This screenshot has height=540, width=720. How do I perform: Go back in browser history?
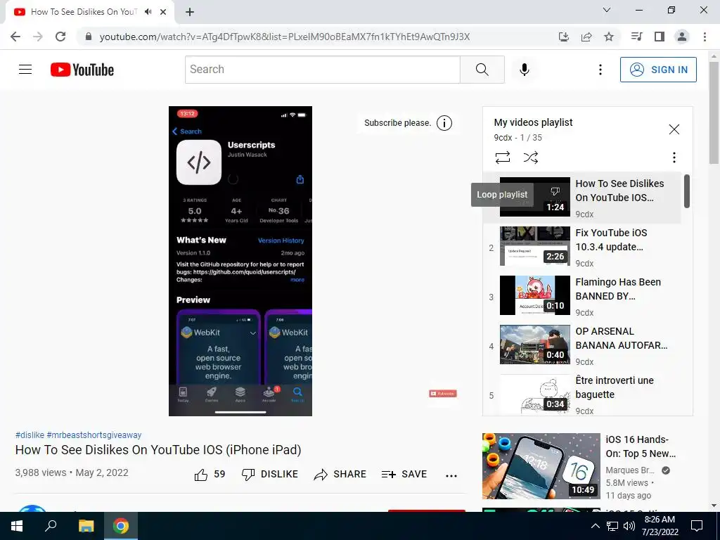click(15, 37)
